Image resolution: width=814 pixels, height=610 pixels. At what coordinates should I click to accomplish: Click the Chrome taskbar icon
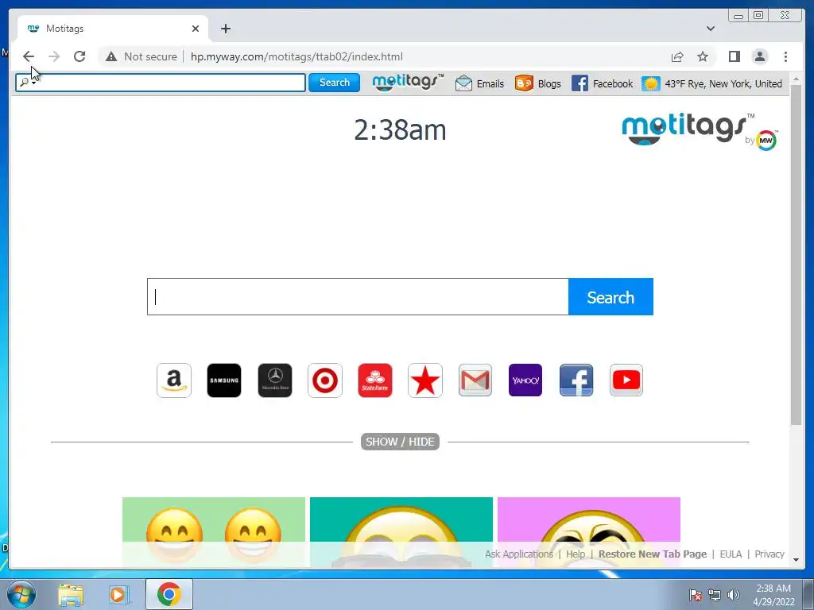[x=169, y=594]
